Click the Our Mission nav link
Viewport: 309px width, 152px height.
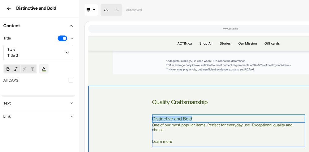(247, 43)
